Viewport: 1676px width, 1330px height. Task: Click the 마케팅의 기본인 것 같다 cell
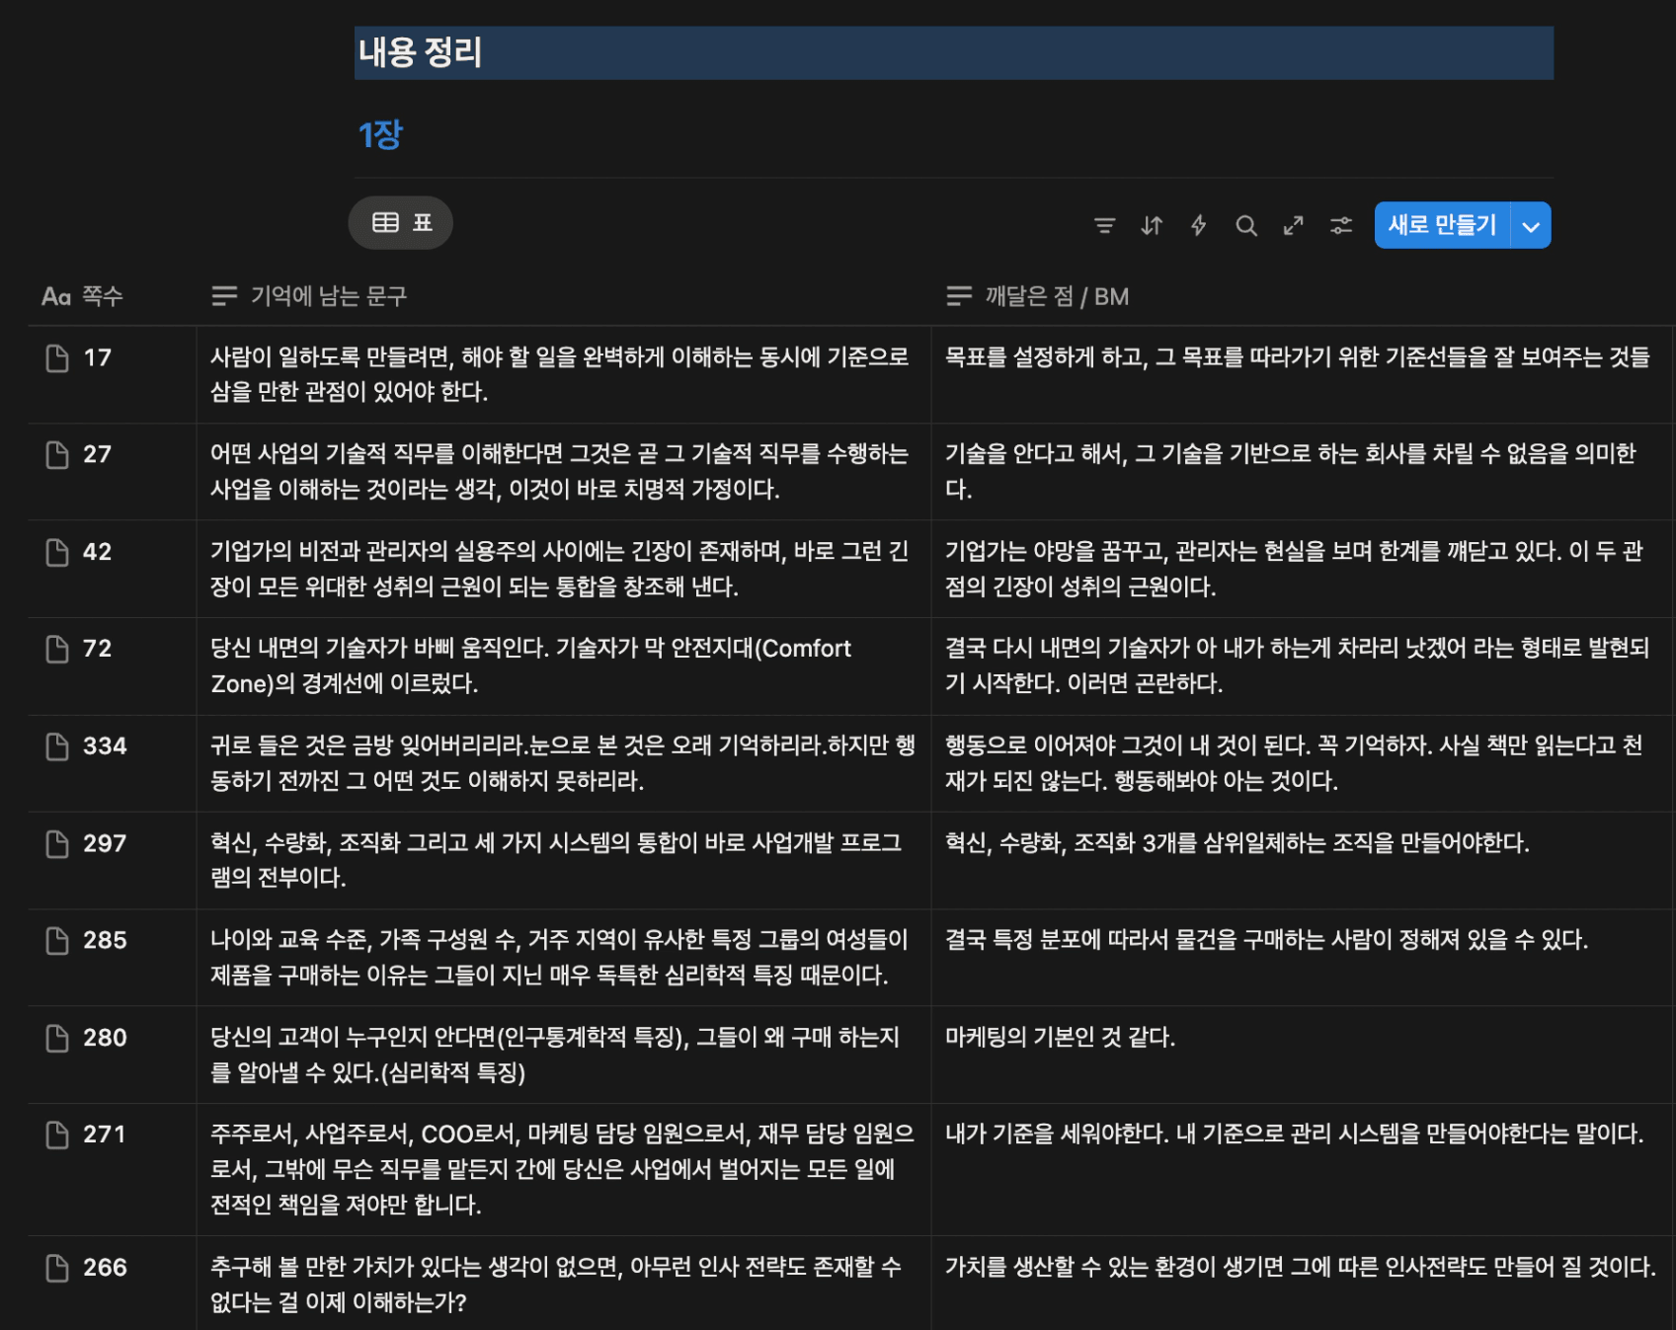1060,1038
